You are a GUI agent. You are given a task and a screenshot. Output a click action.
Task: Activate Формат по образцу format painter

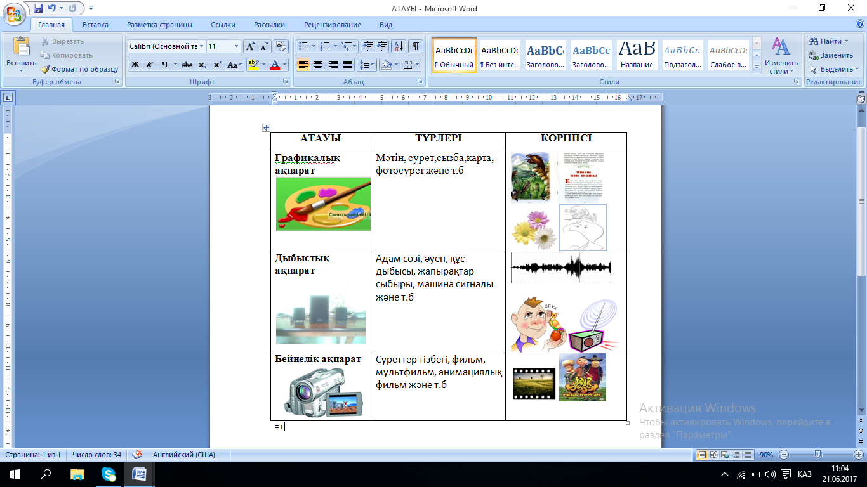pyautogui.click(x=80, y=69)
